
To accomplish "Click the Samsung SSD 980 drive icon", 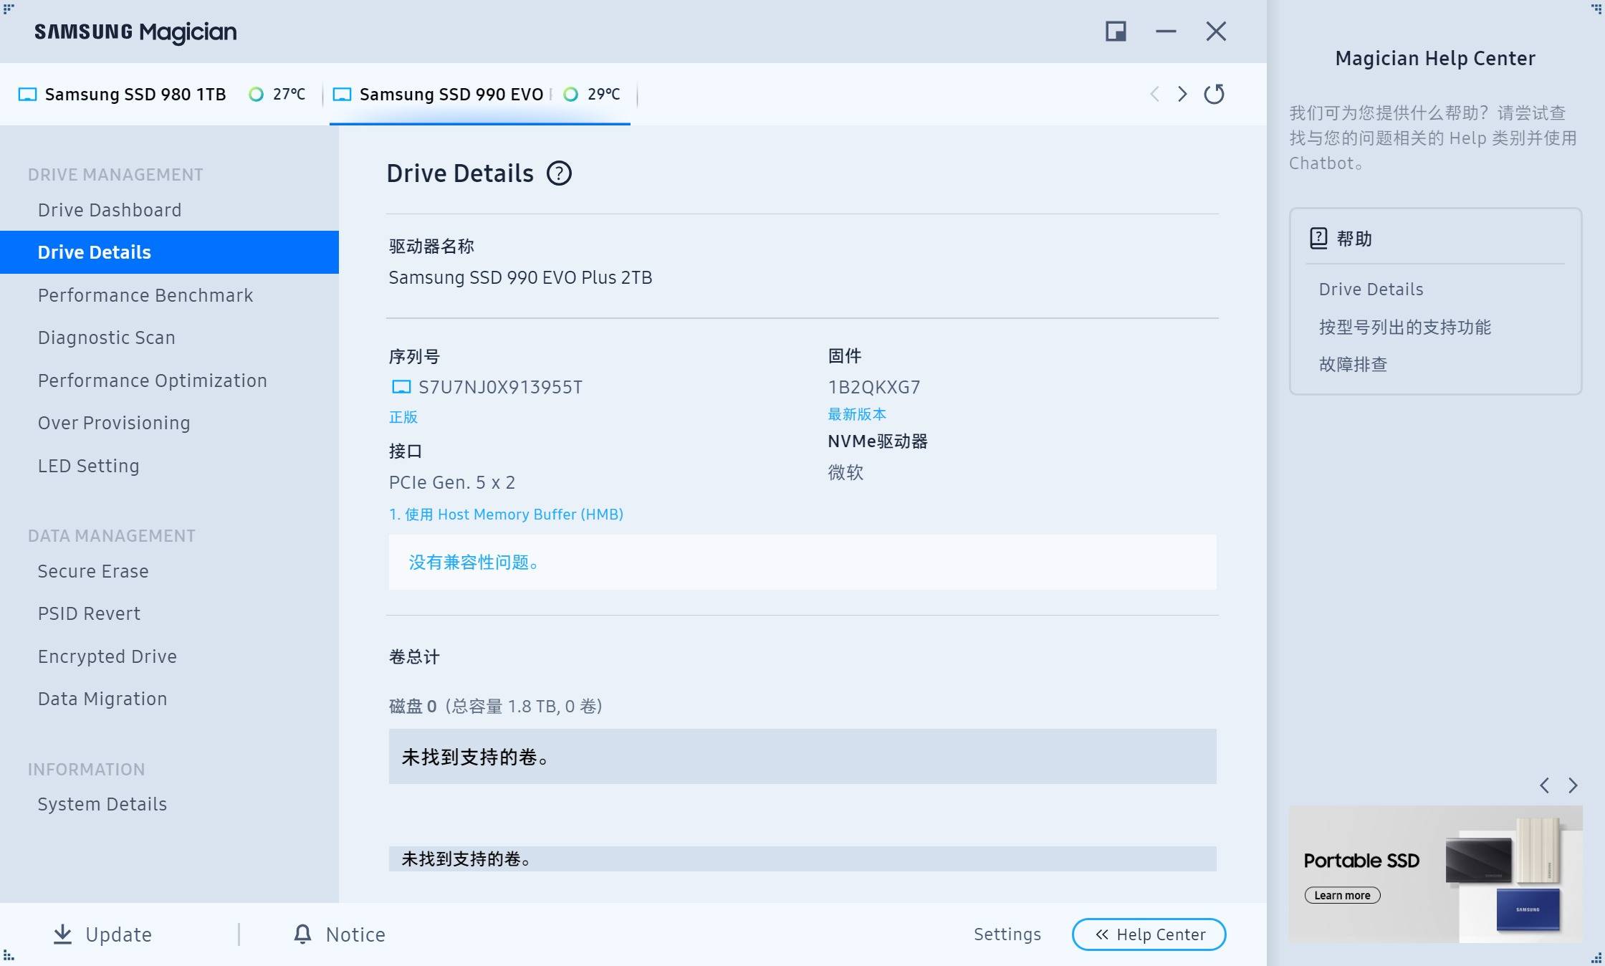I will click(x=27, y=95).
